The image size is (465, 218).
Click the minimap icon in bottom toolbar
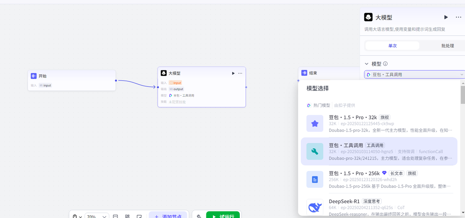[x=115, y=217]
